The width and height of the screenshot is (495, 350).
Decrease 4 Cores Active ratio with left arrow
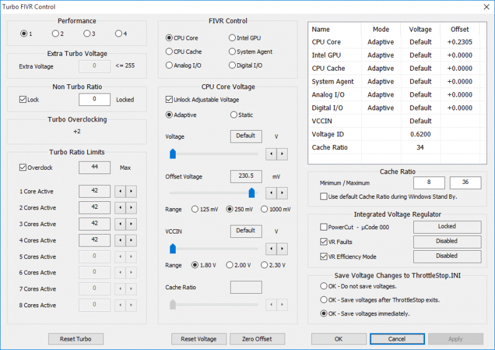(120, 240)
